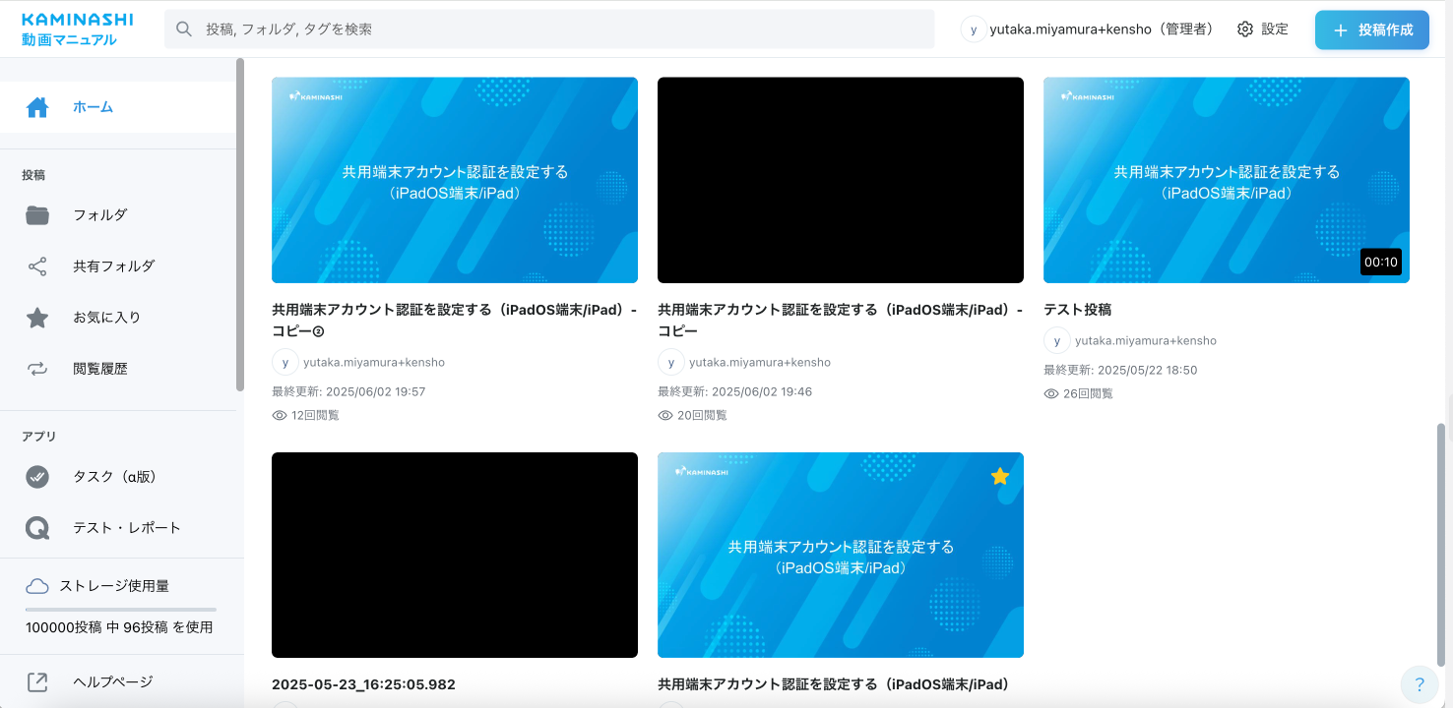Click 最終更新: 2025/06/02 19:46

(734, 391)
